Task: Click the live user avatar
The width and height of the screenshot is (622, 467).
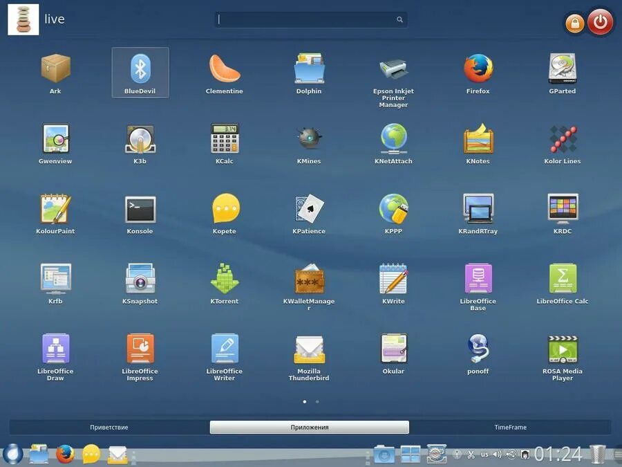Action: [23, 19]
